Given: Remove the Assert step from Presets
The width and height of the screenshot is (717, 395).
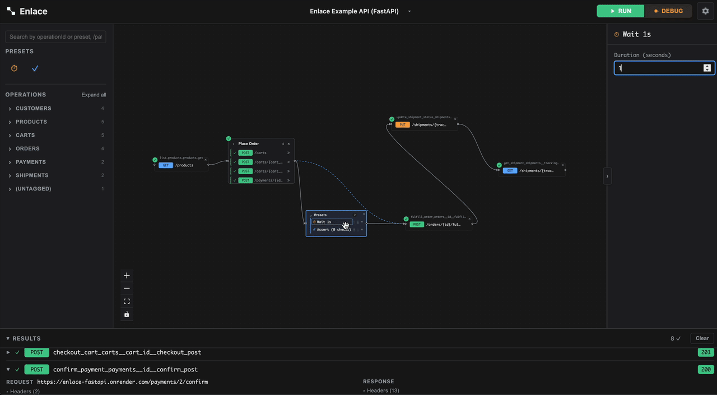Looking at the screenshot, I should pyautogui.click(x=362, y=230).
